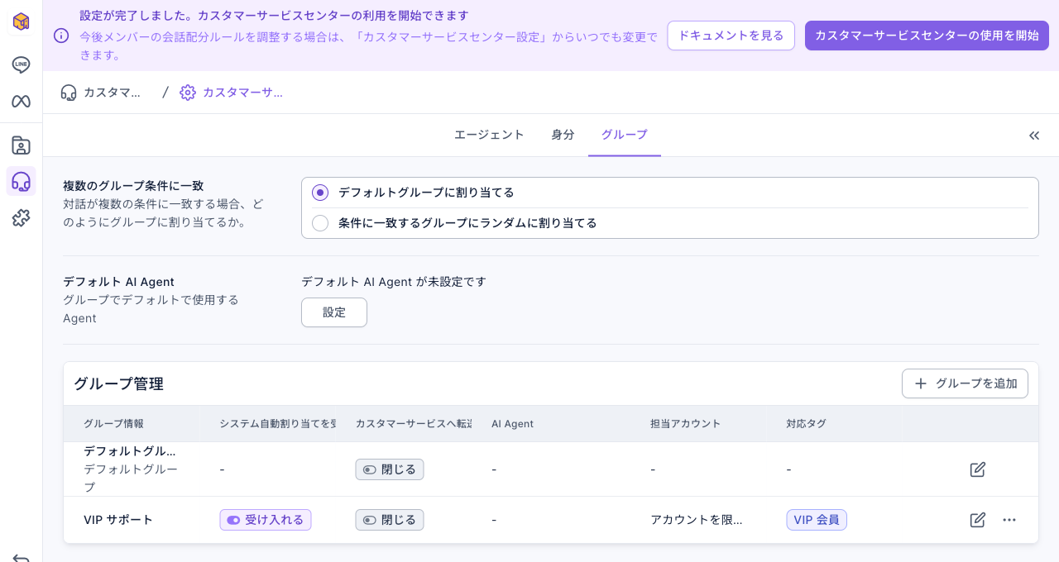The image size is (1059, 562).
Task: Click the back arrow icon at sidebar bottom
Action: 21,558
